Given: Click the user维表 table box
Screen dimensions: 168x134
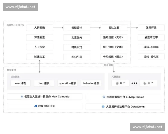Looking at the screenshot, I should 20,83.
